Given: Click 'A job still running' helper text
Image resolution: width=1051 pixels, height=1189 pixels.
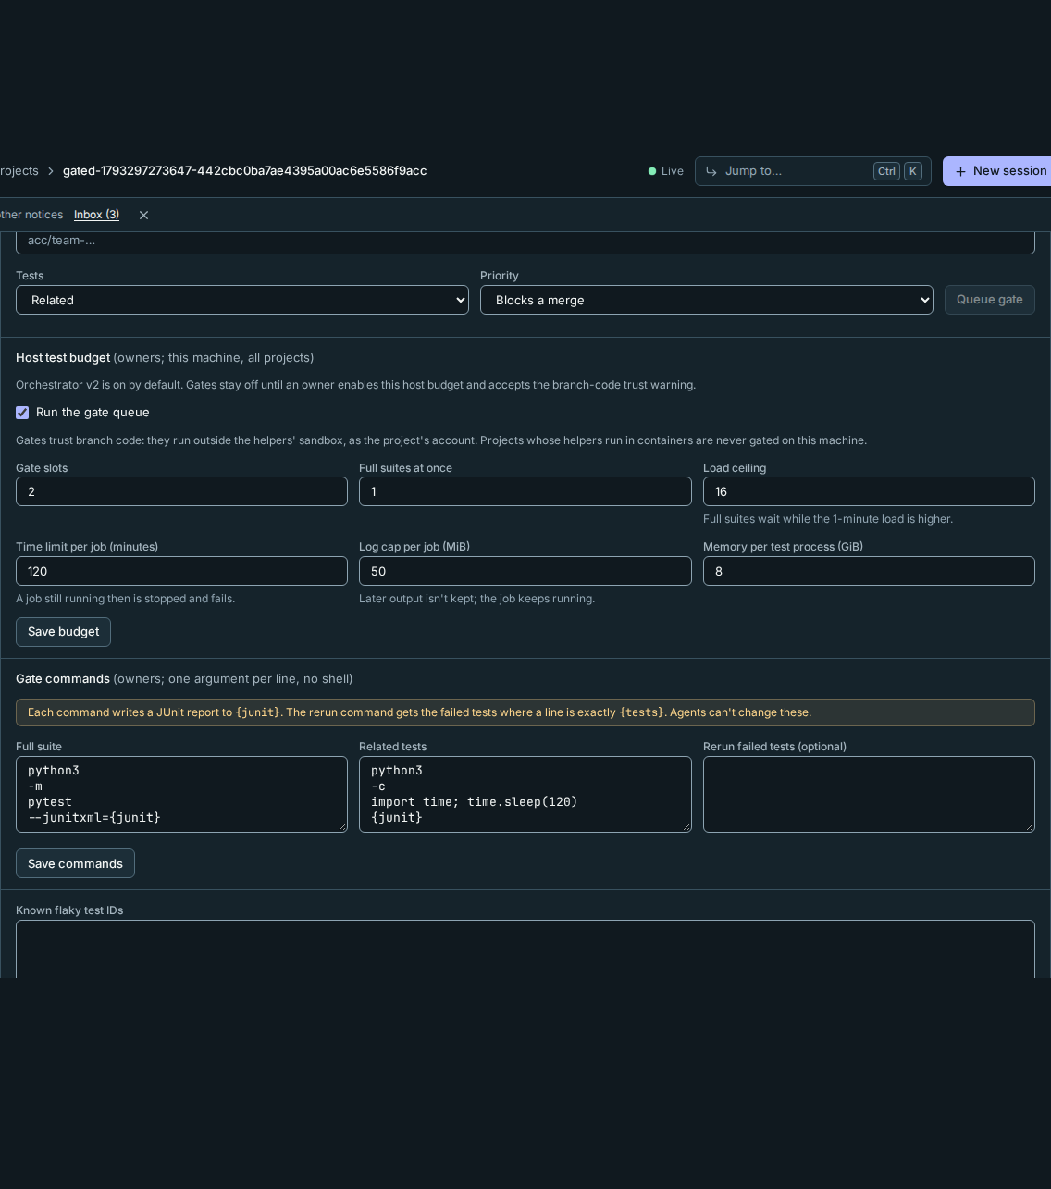Looking at the screenshot, I should pyautogui.click(x=125, y=599).
